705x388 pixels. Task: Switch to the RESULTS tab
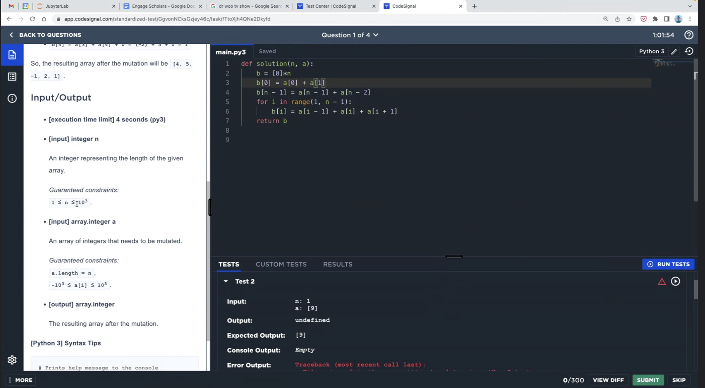pyautogui.click(x=338, y=264)
